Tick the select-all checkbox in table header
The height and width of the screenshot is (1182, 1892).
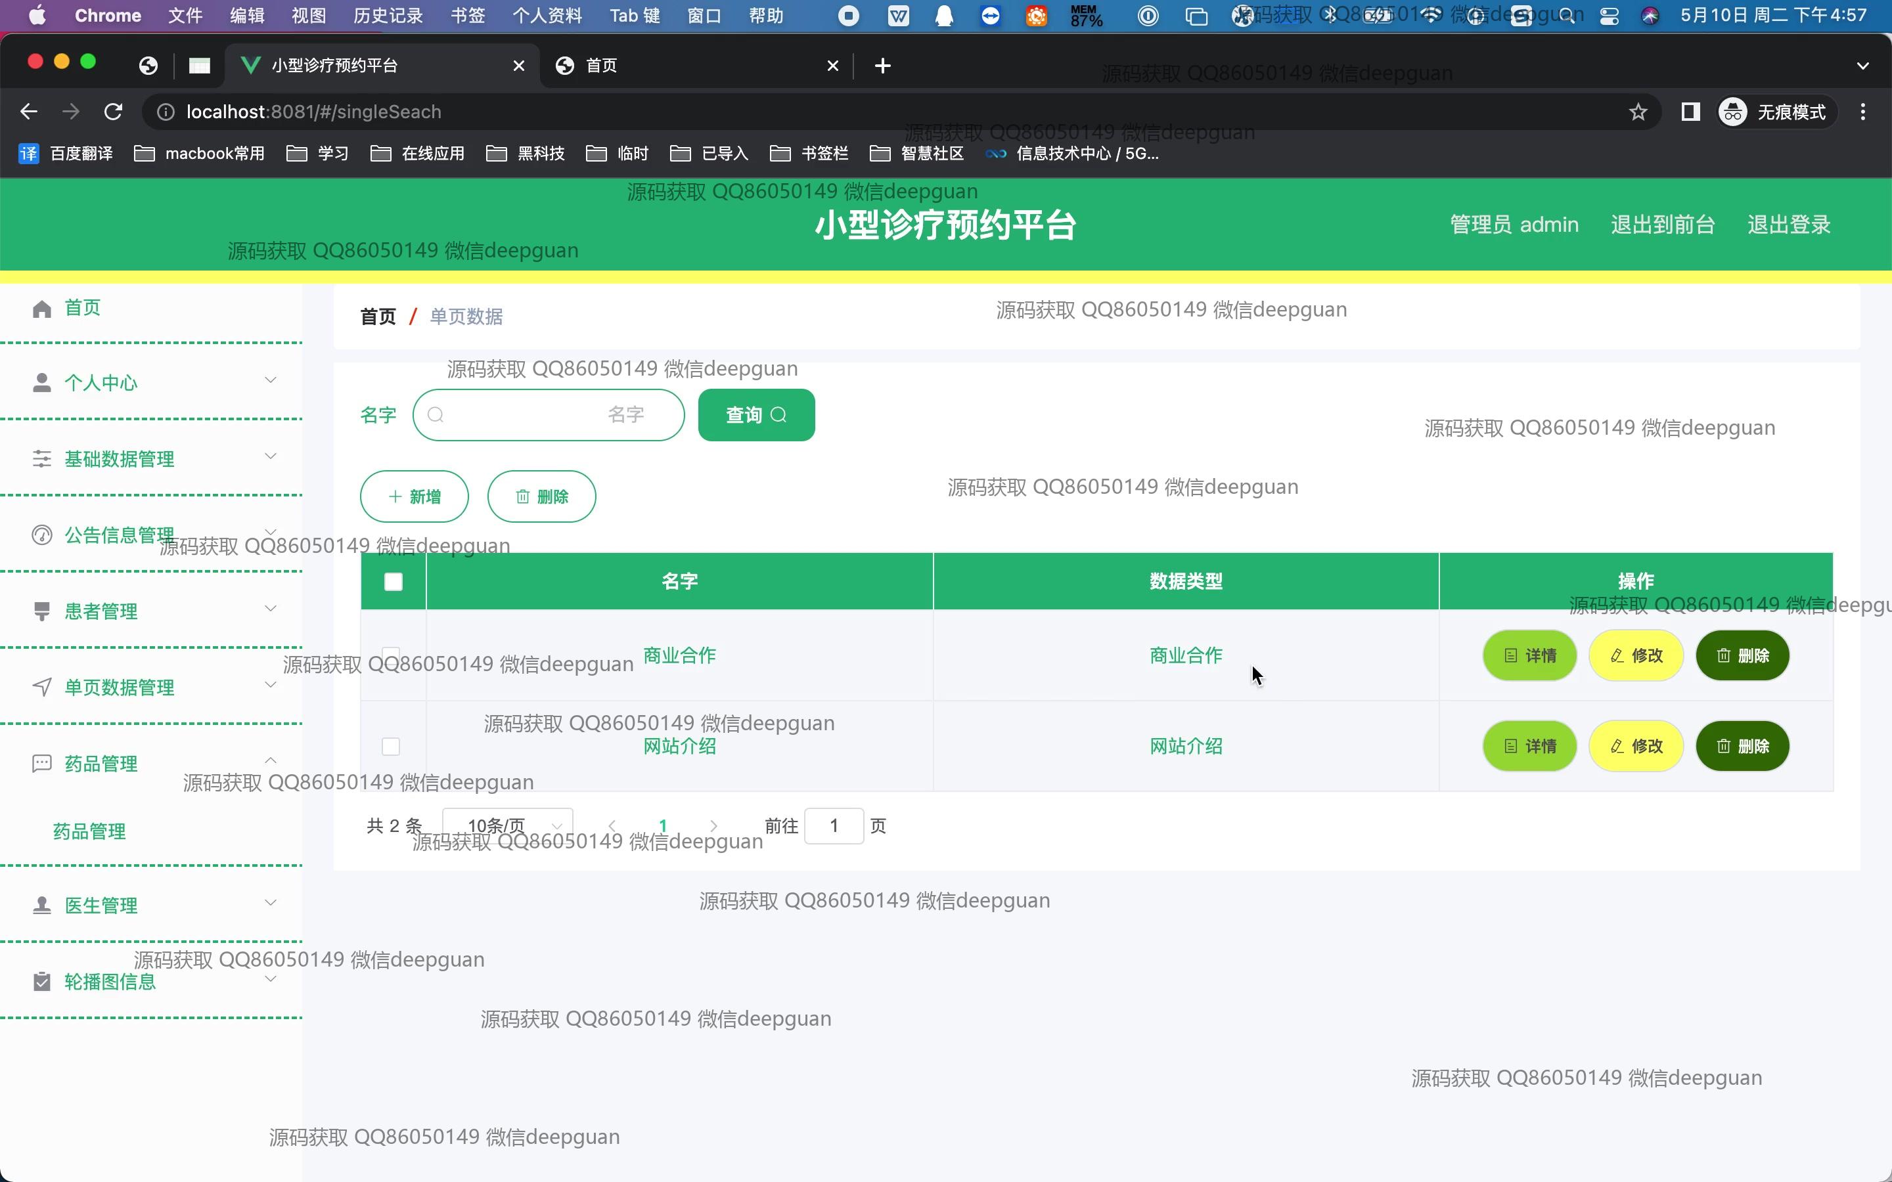(x=394, y=582)
